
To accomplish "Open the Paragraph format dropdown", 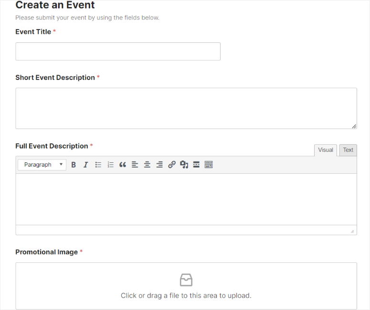I will click(42, 165).
